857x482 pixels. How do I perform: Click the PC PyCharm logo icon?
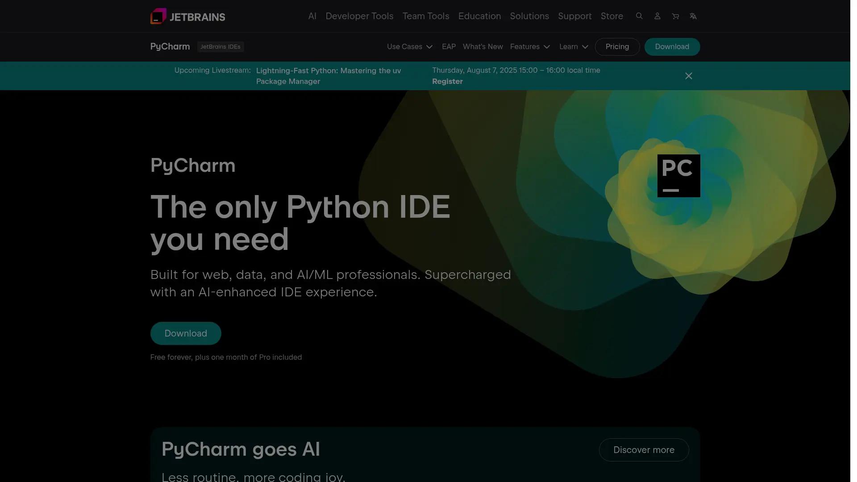coord(678,175)
